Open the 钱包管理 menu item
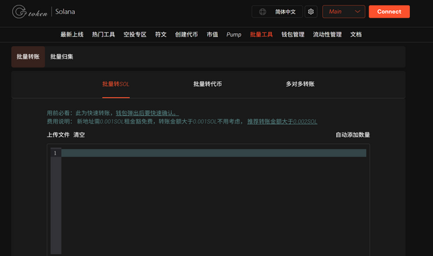The width and height of the screenshot is (433, 256). (x=293, y=34)
